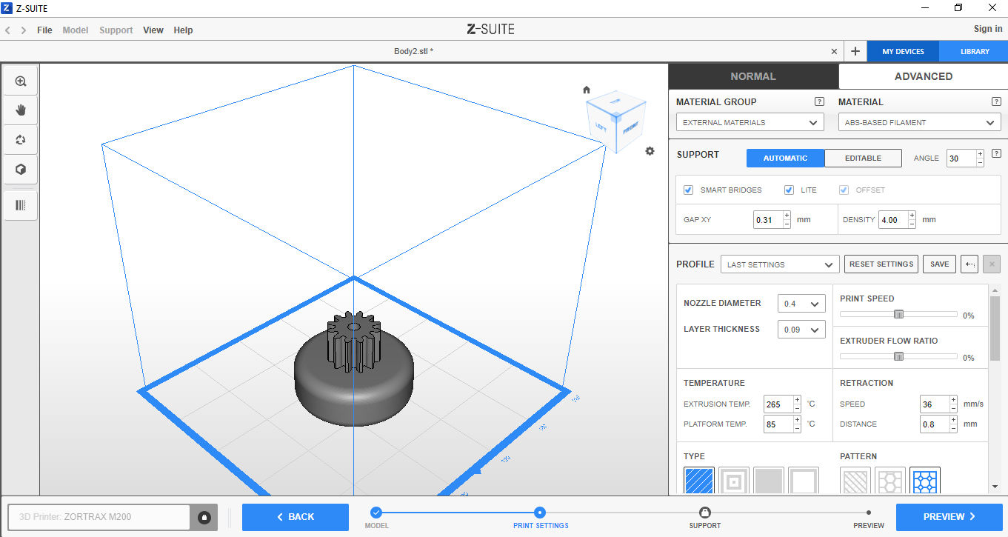Screen dimensions: 1008x537
Task: Click the Extruder Flow Ratio slider handle
Action: click(898, 356)
